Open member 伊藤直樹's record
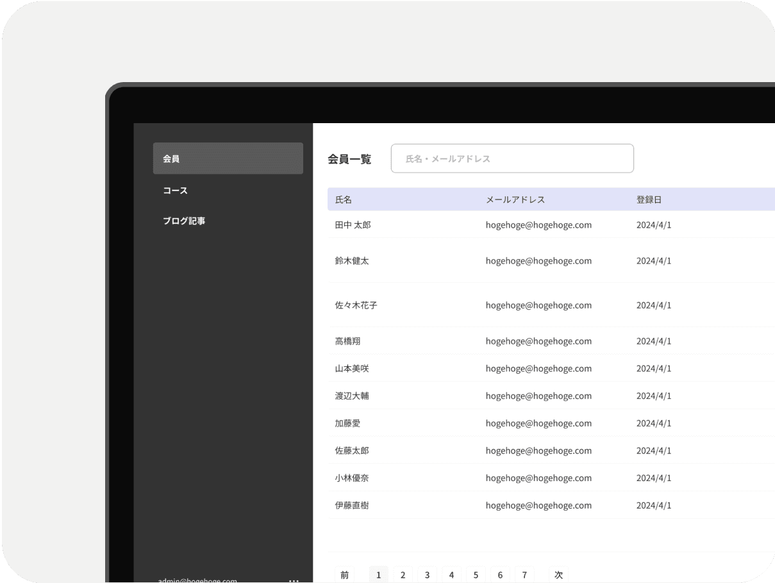The width and height of the screenshot is (775, 583). point(352,505)
